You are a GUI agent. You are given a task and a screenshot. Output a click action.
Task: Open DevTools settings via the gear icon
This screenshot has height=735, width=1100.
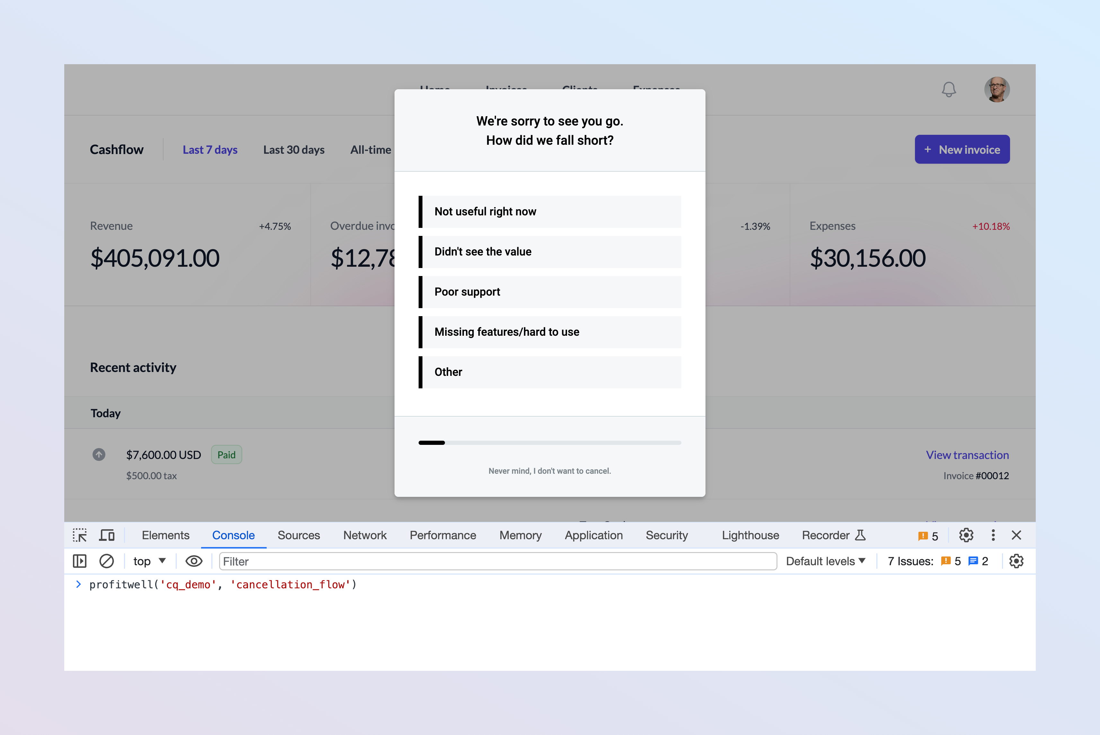[x=966, y=535]
